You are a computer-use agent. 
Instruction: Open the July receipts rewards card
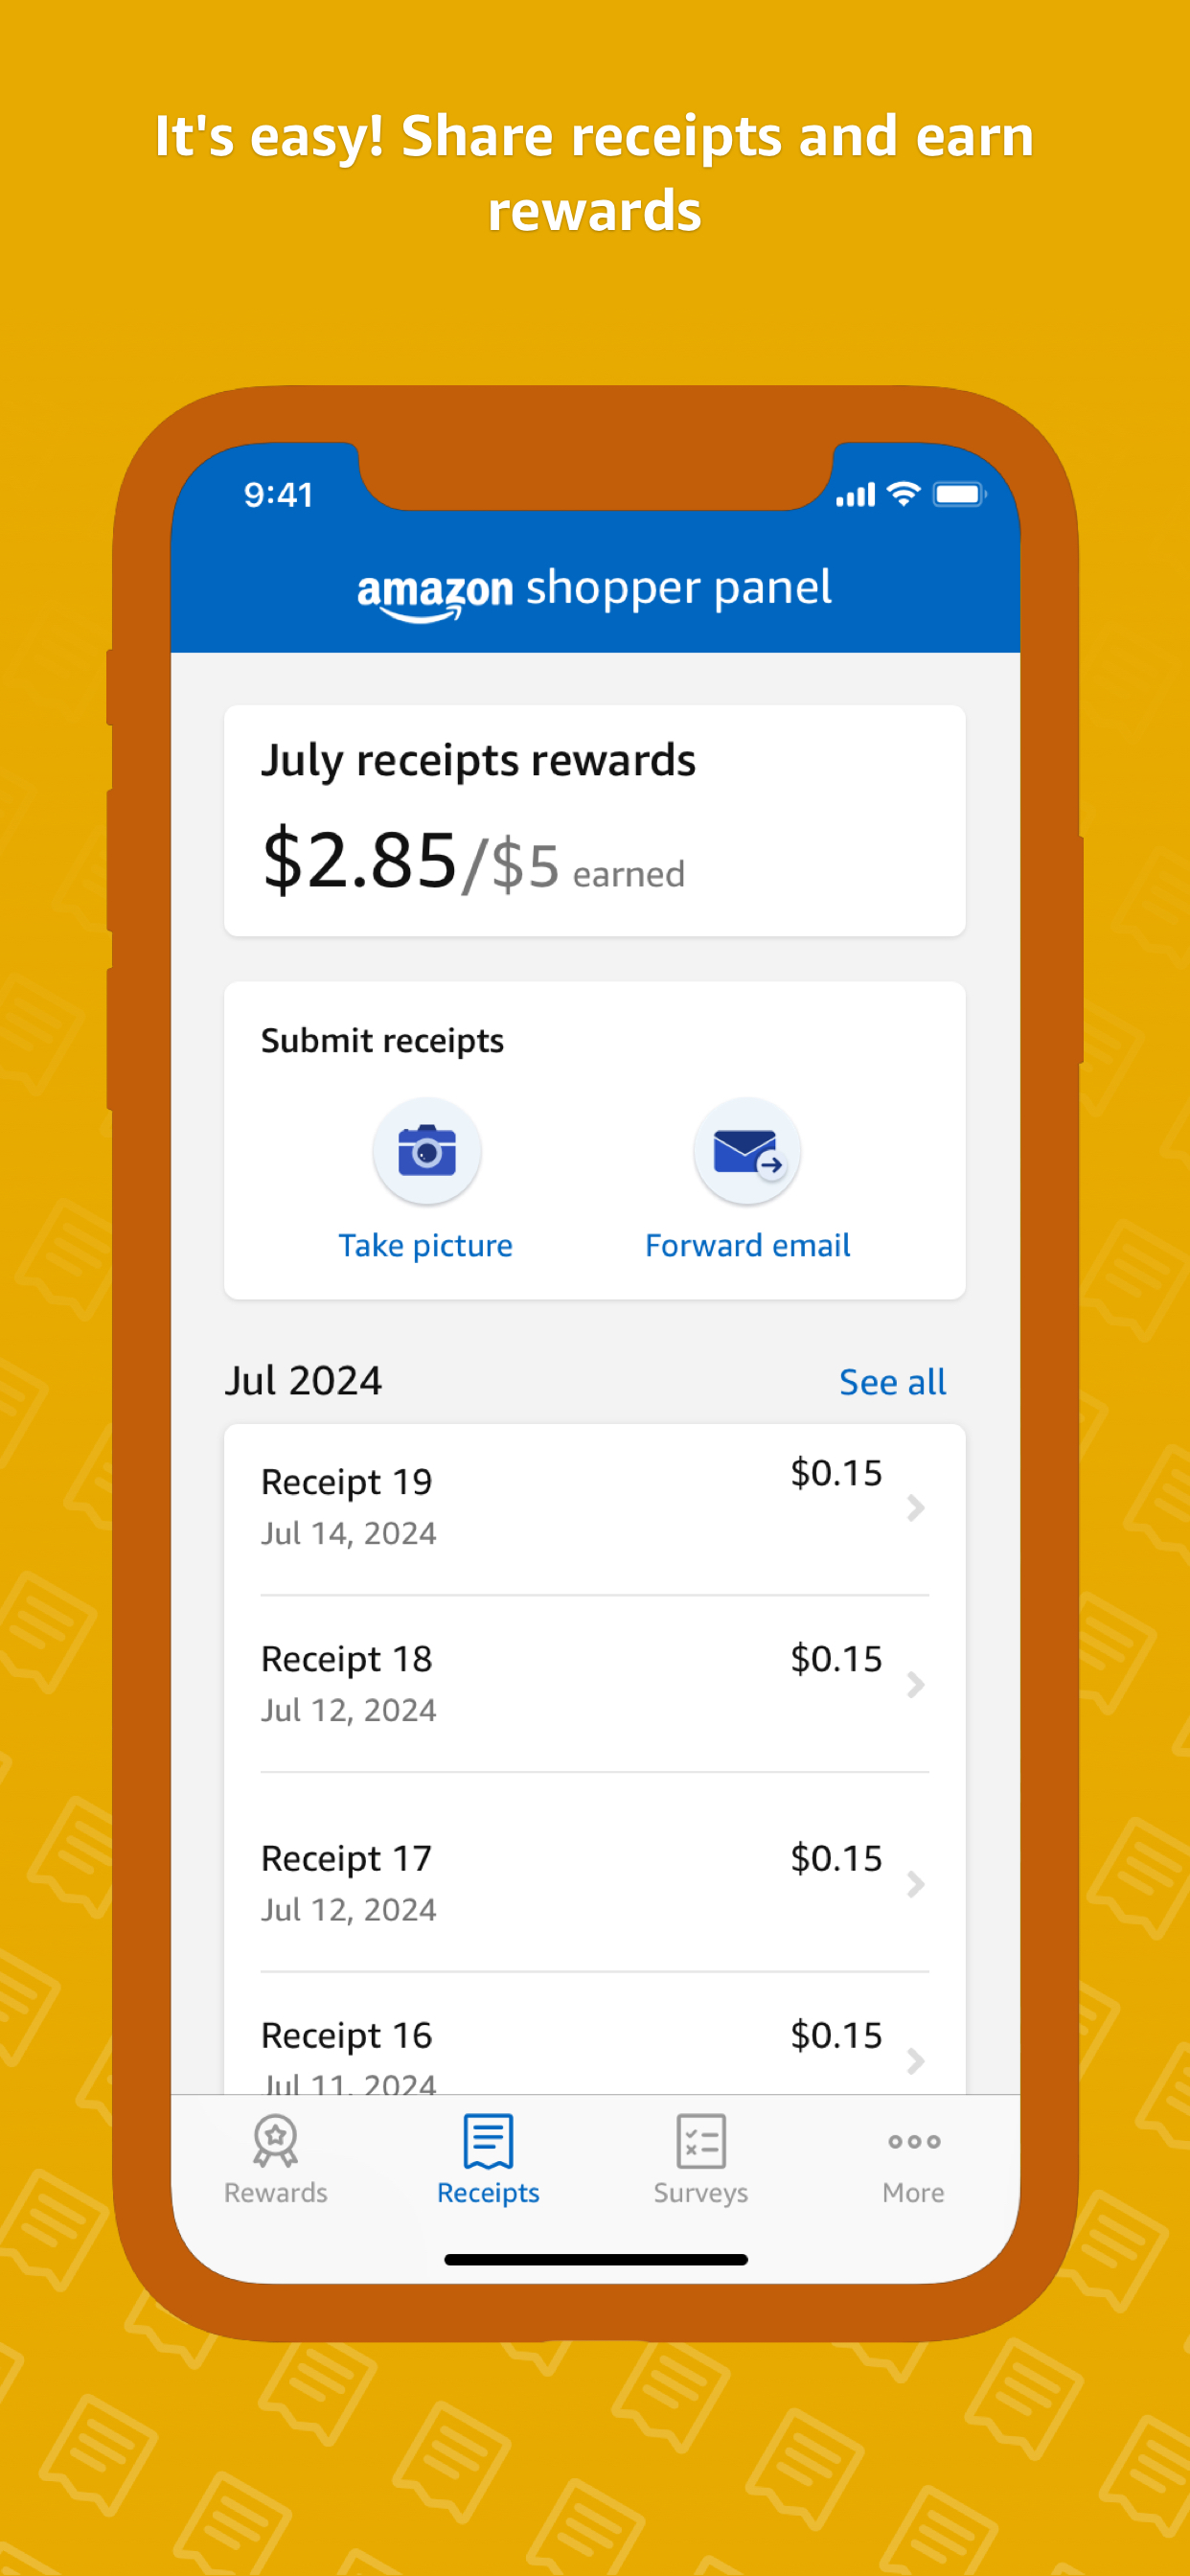pos(594,820)
